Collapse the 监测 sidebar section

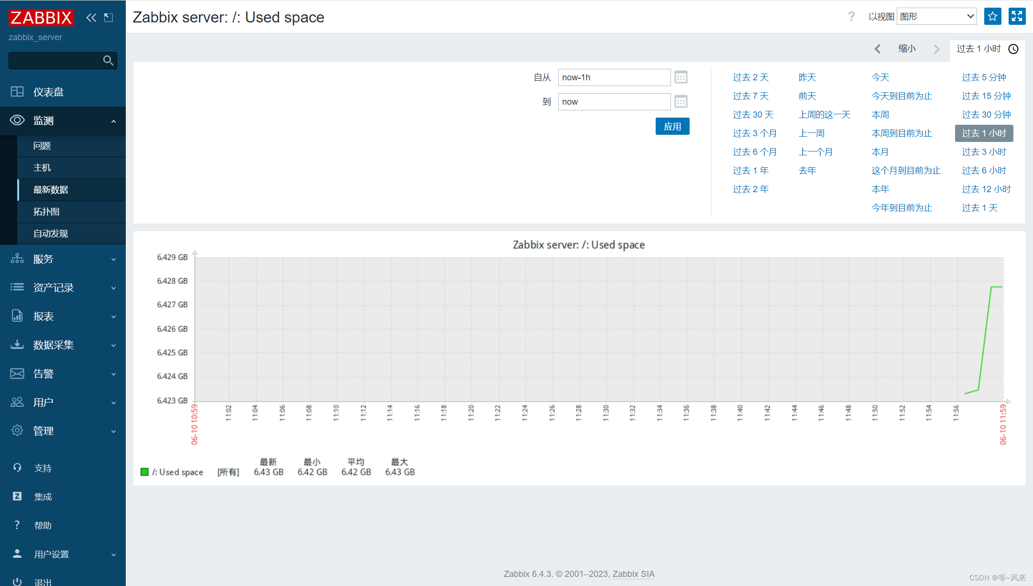coord(113,121)
